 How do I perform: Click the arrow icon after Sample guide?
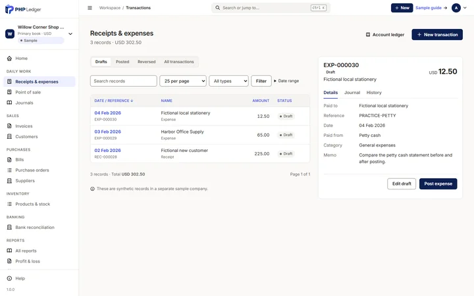pos(445,8)
